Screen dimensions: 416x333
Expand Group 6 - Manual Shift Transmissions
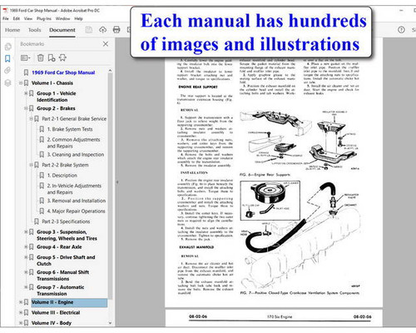click(x=26, y=272)
